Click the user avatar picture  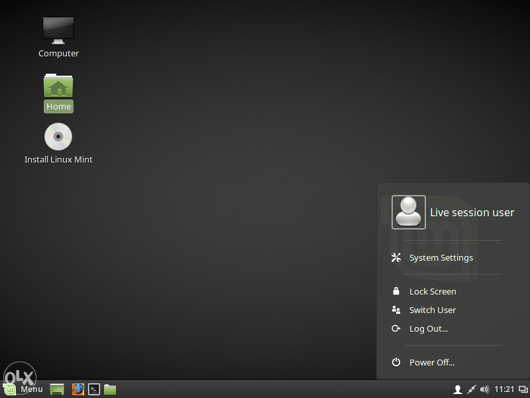click(408, 212)
